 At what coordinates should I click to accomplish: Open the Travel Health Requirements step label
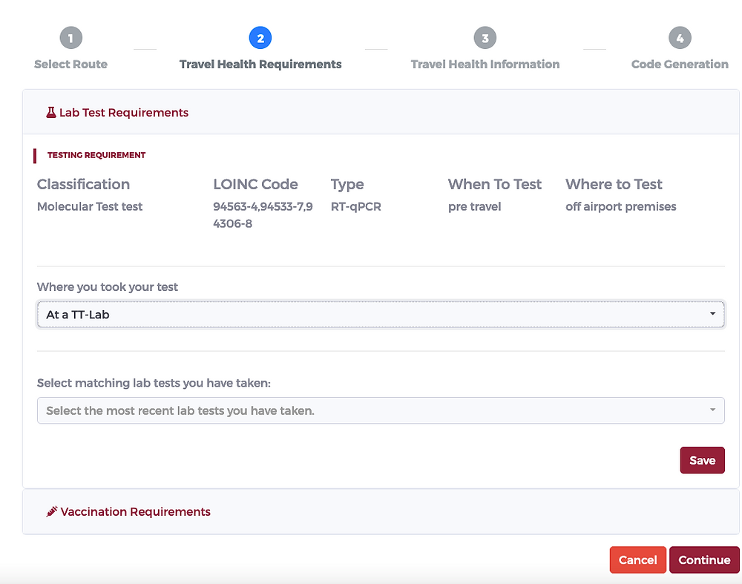pyautogui.click(x=260, y=65)
